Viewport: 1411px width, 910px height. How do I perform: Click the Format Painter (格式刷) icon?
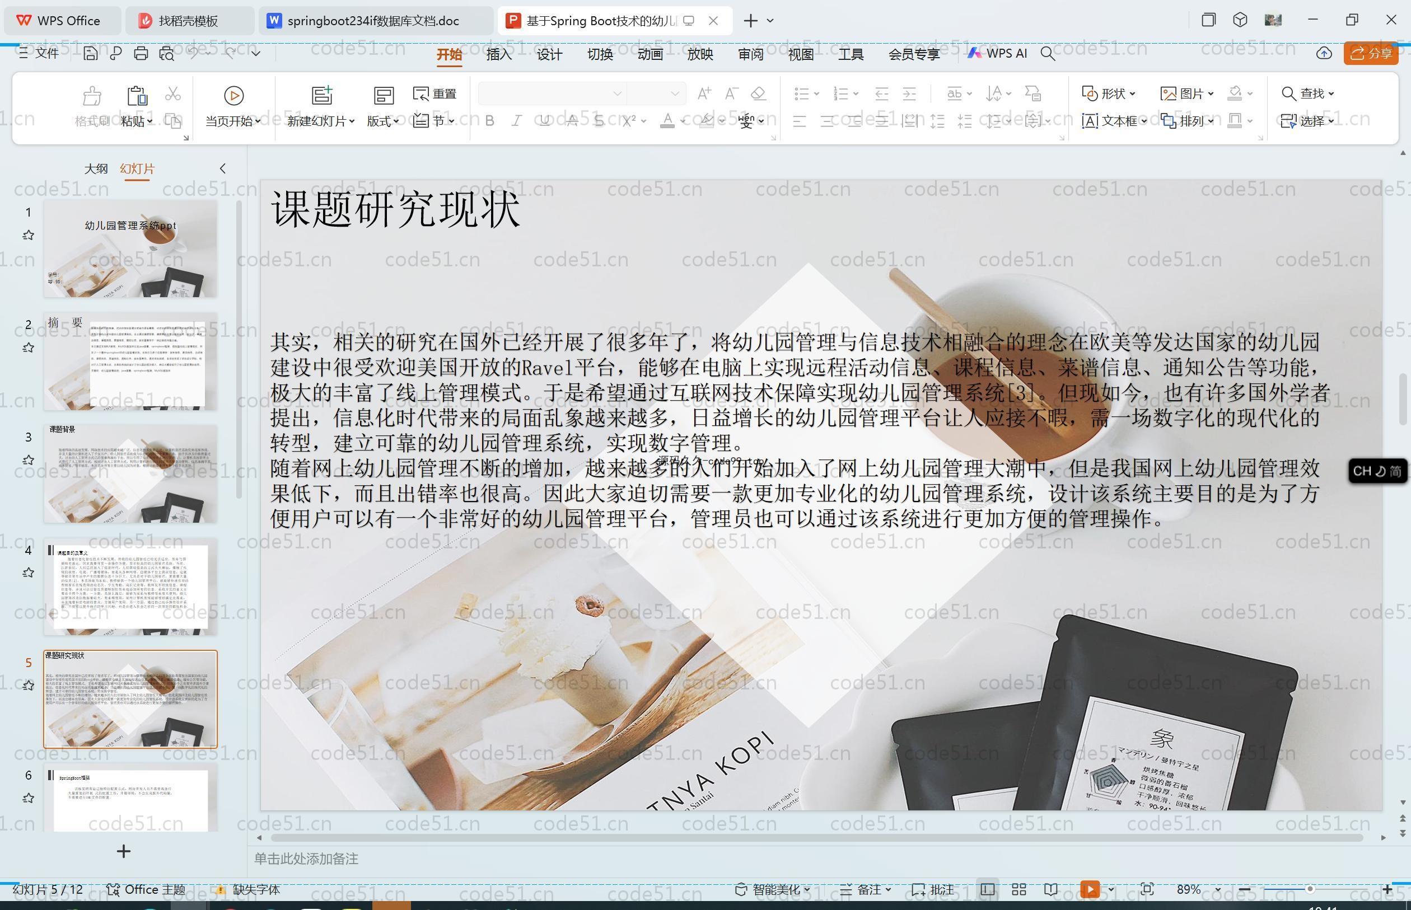(92, 96)
